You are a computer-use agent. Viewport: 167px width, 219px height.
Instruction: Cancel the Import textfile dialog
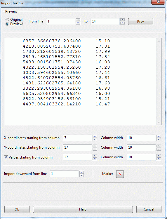[149, 209]
